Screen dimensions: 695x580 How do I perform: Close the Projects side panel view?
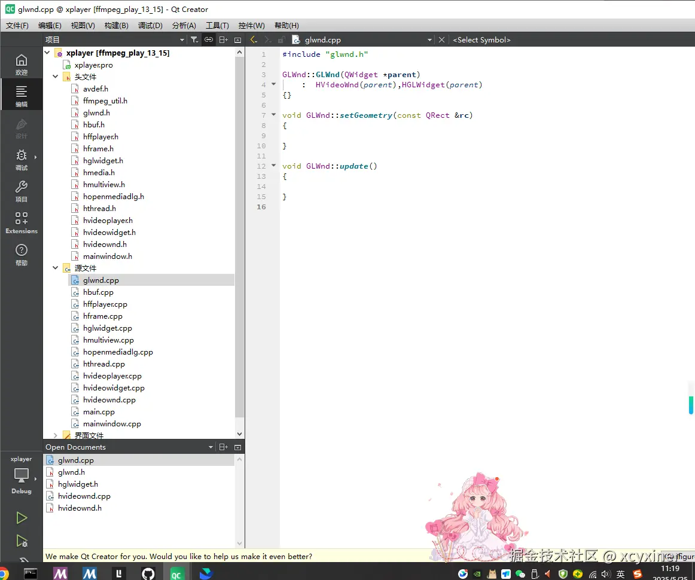[x=237, y=40]
